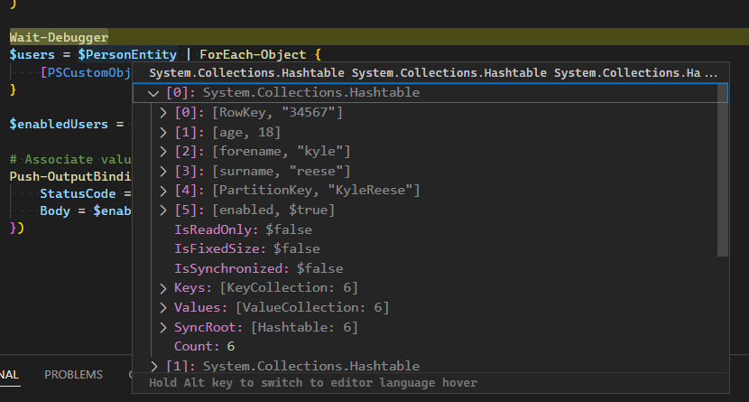The height and width of the screenshot is (402, 749).
Task: Click the StatusCode property in code
Action: 78,194
